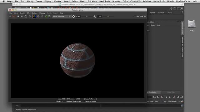Select the Custom shelf tab

(x=161, y=13)
